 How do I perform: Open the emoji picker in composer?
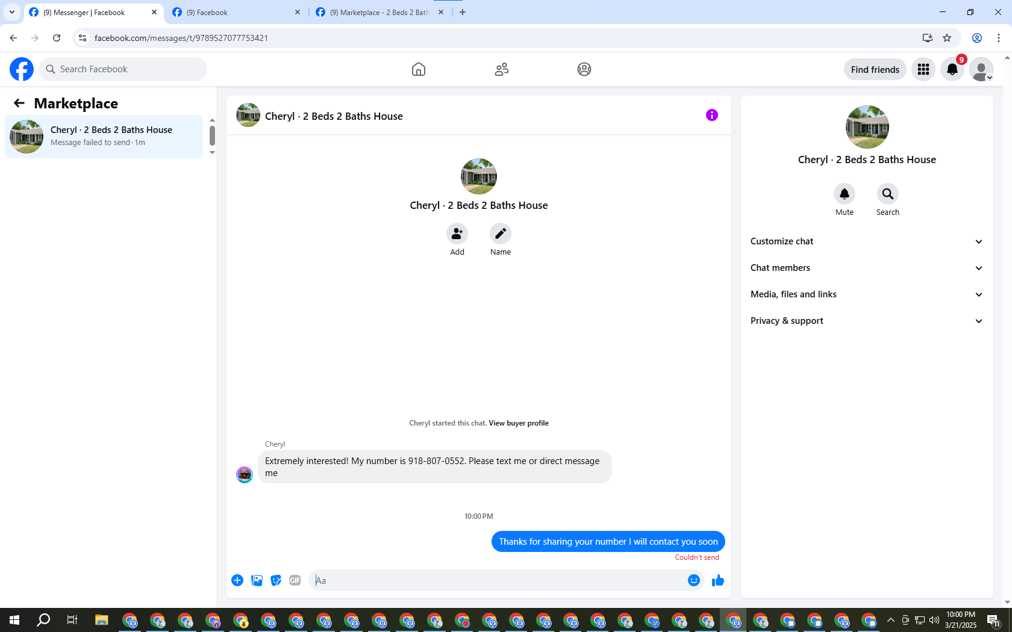tap(694, 580)
